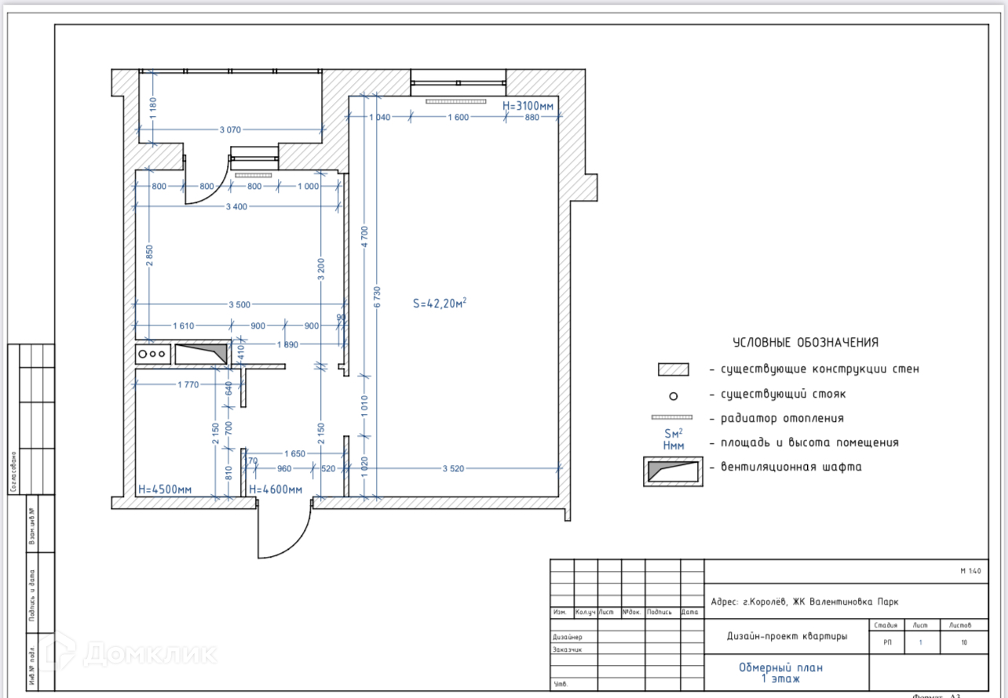
Task: Click the hatched wall legend symbol
Action: 673,369
